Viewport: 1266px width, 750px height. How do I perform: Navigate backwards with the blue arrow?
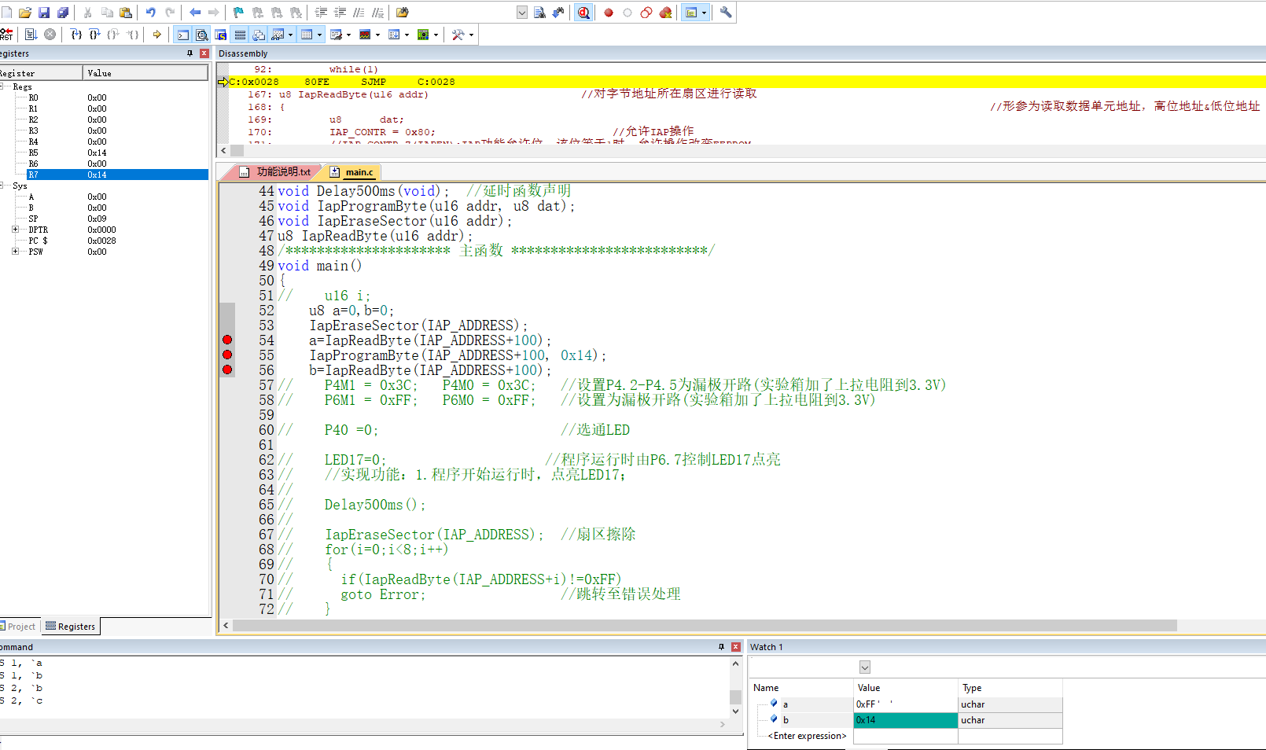click(x=195, y=13)
